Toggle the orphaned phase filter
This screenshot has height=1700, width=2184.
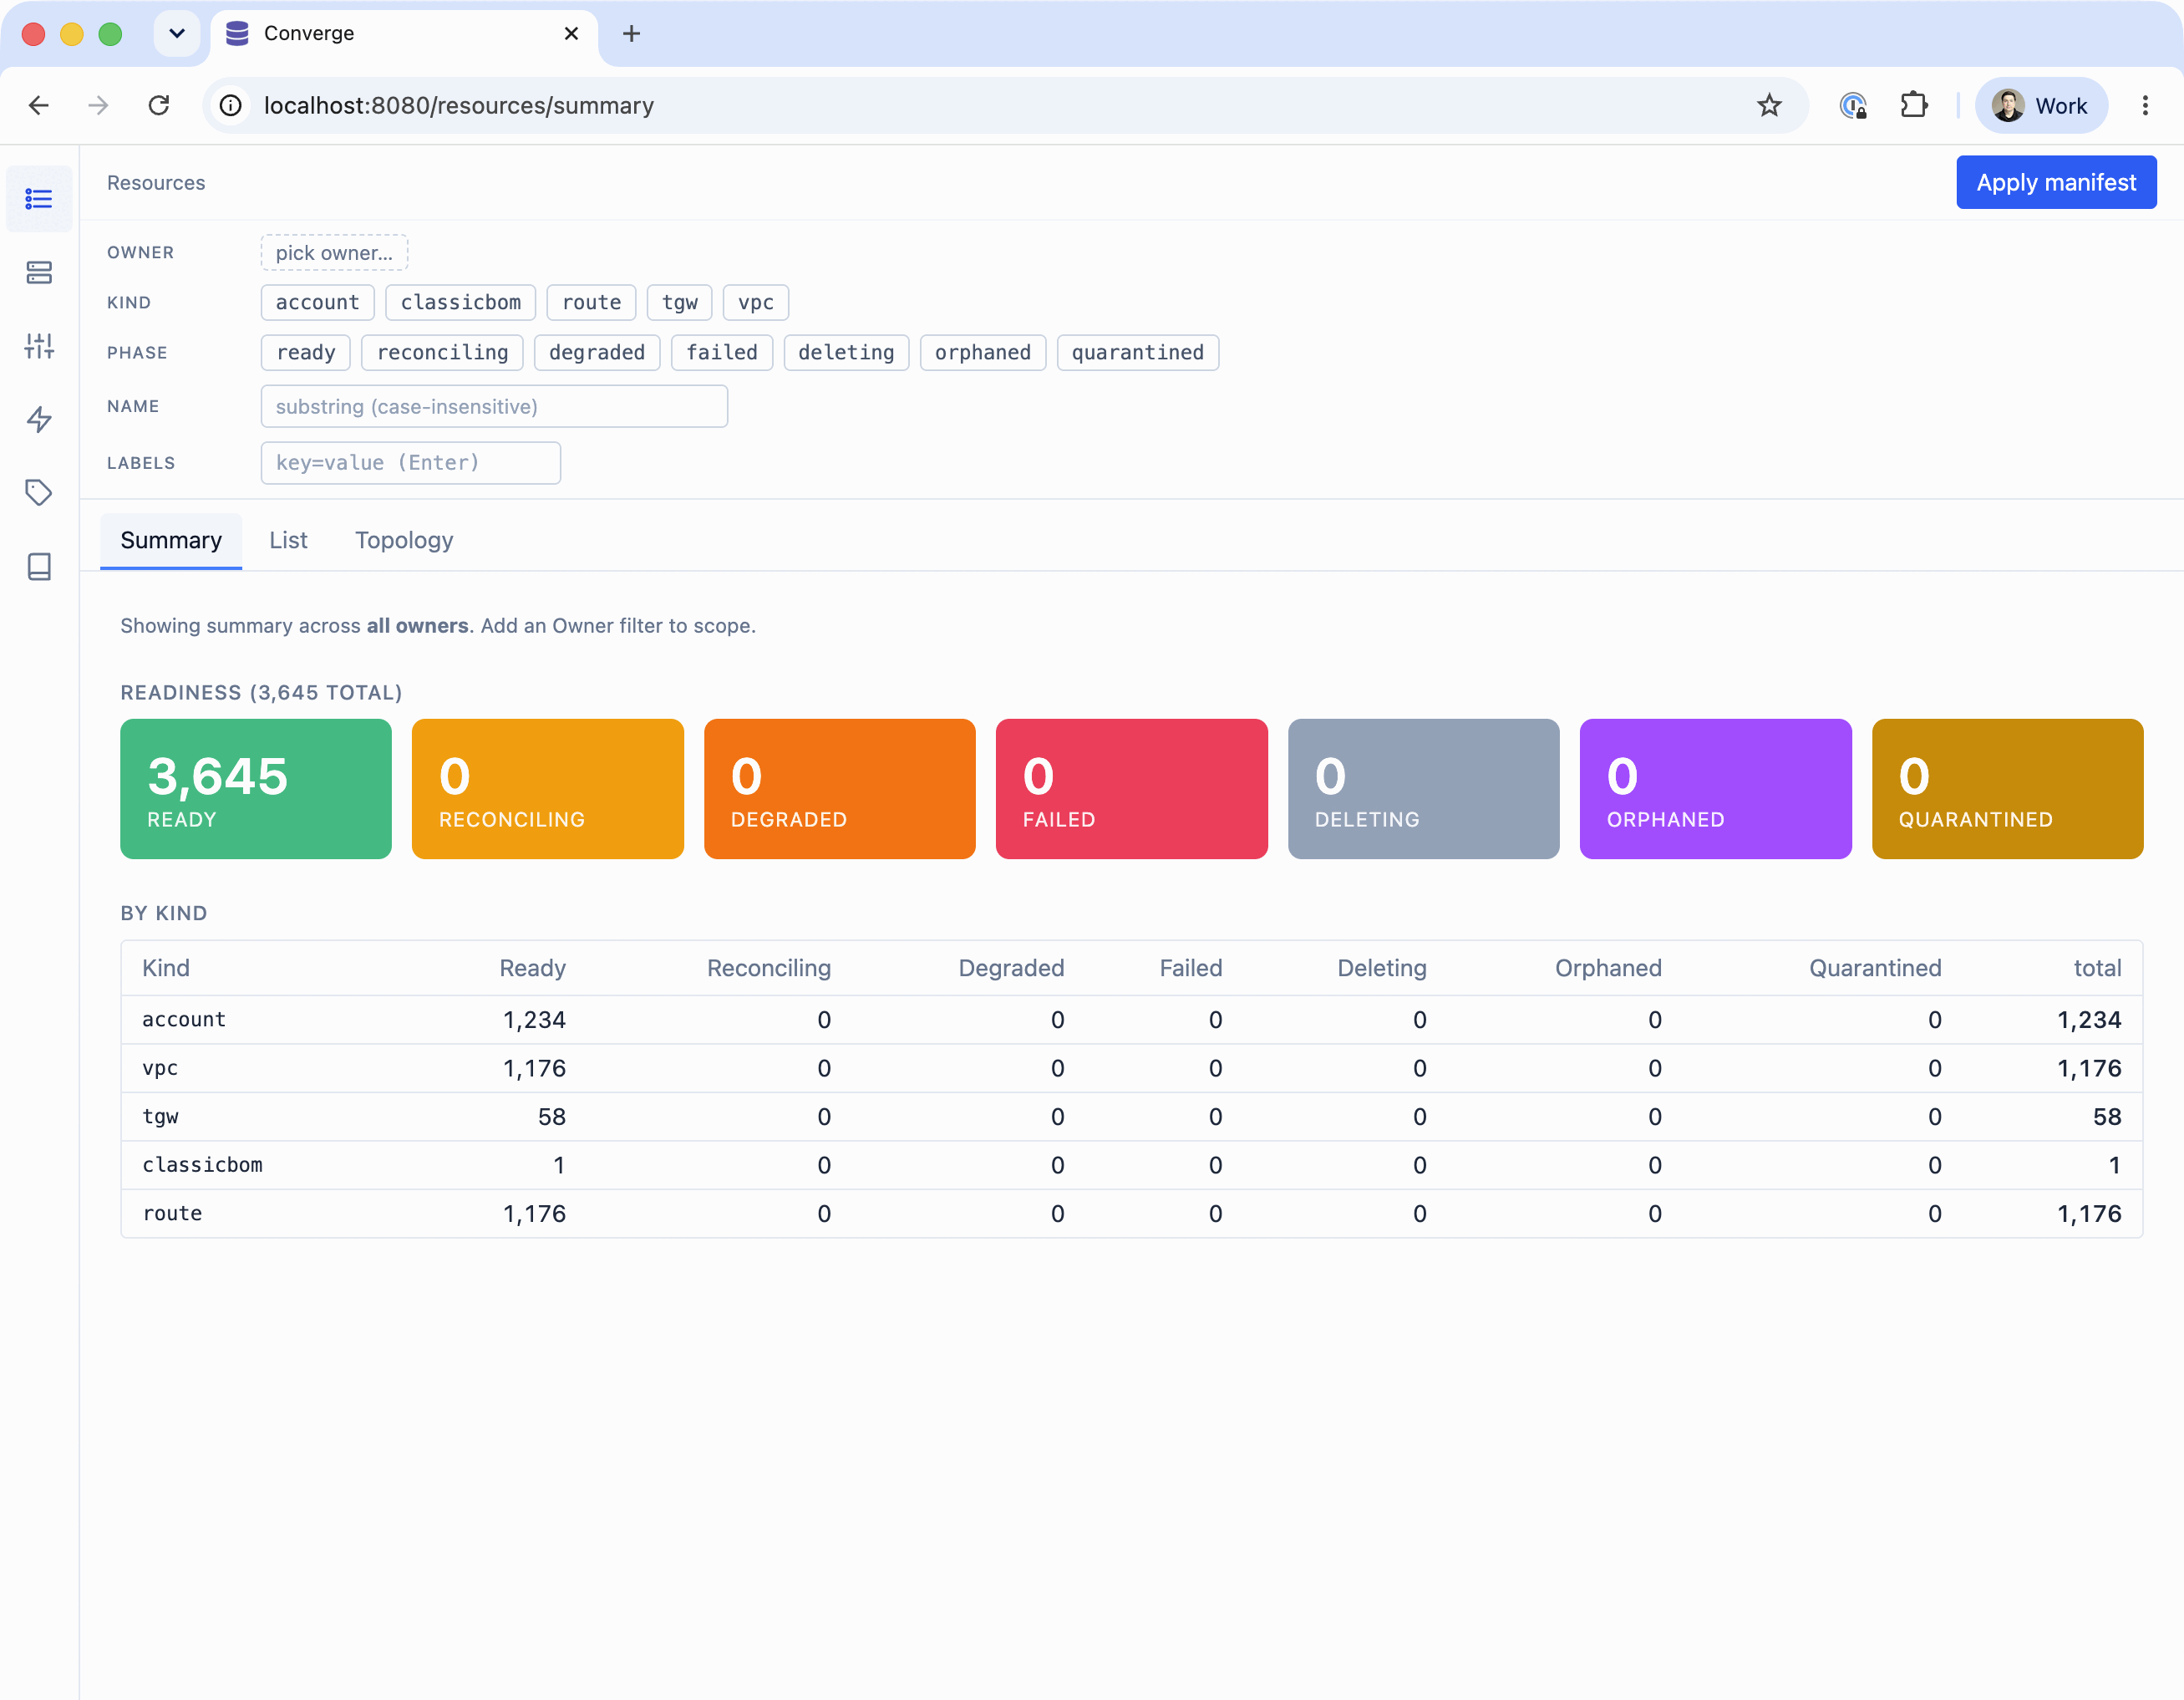click(982, 352)
